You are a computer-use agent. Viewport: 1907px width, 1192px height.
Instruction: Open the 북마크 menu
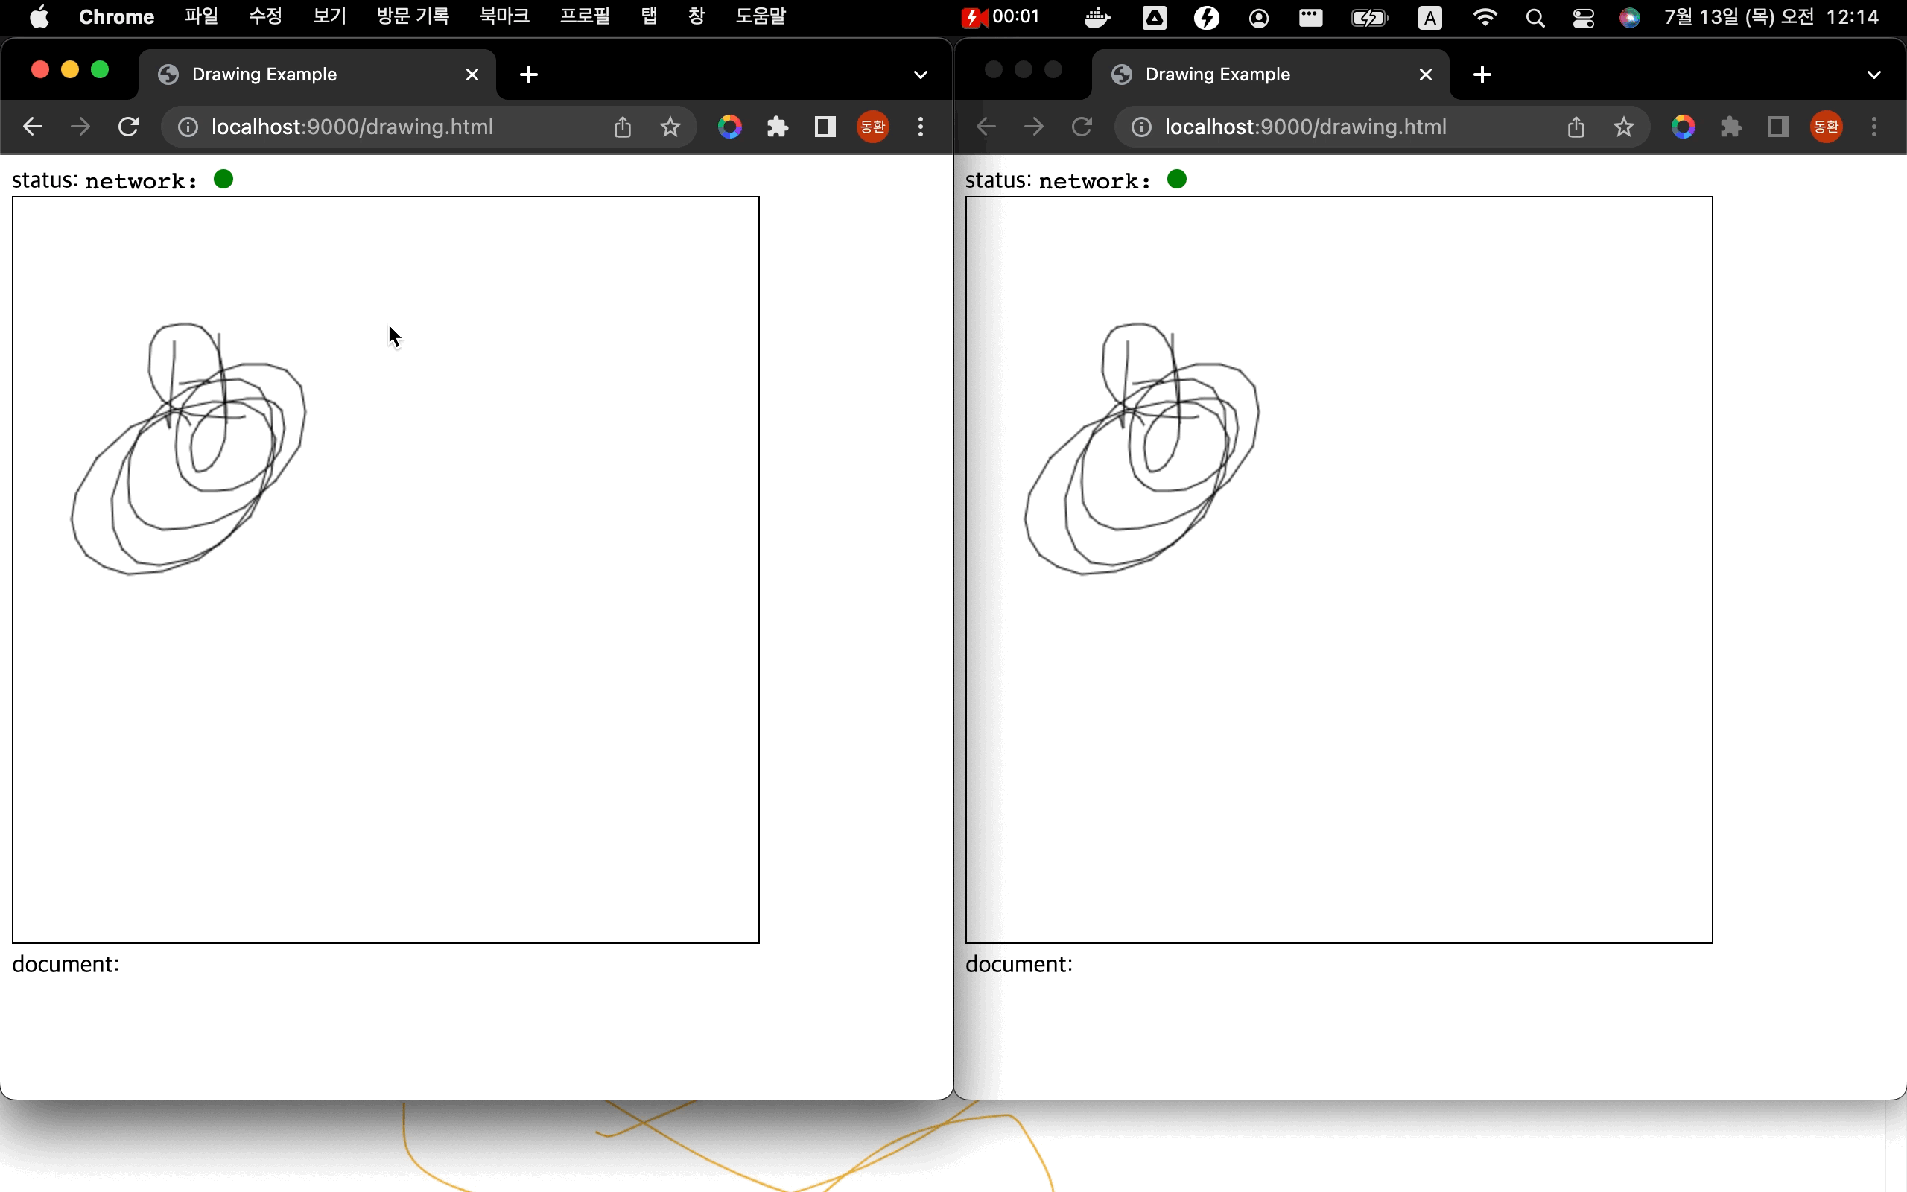504,16
